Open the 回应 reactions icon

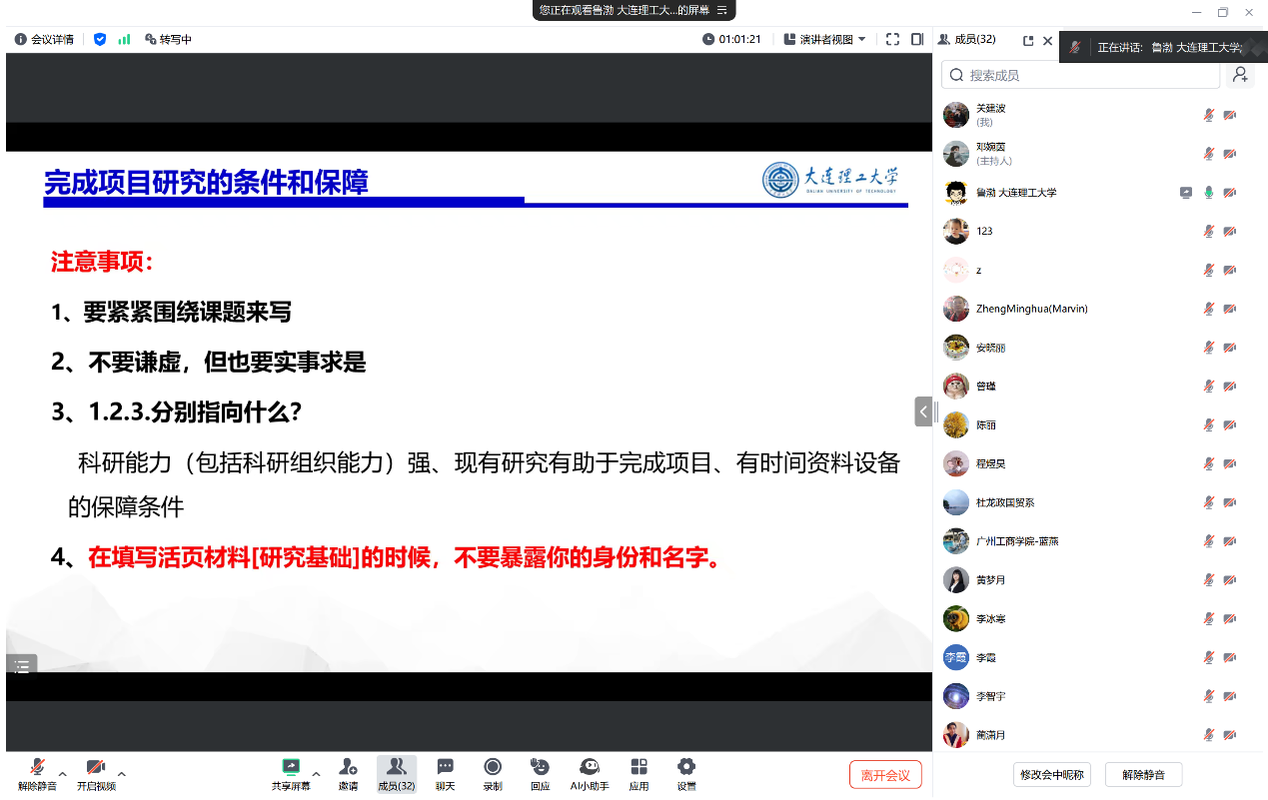[540, 773]
